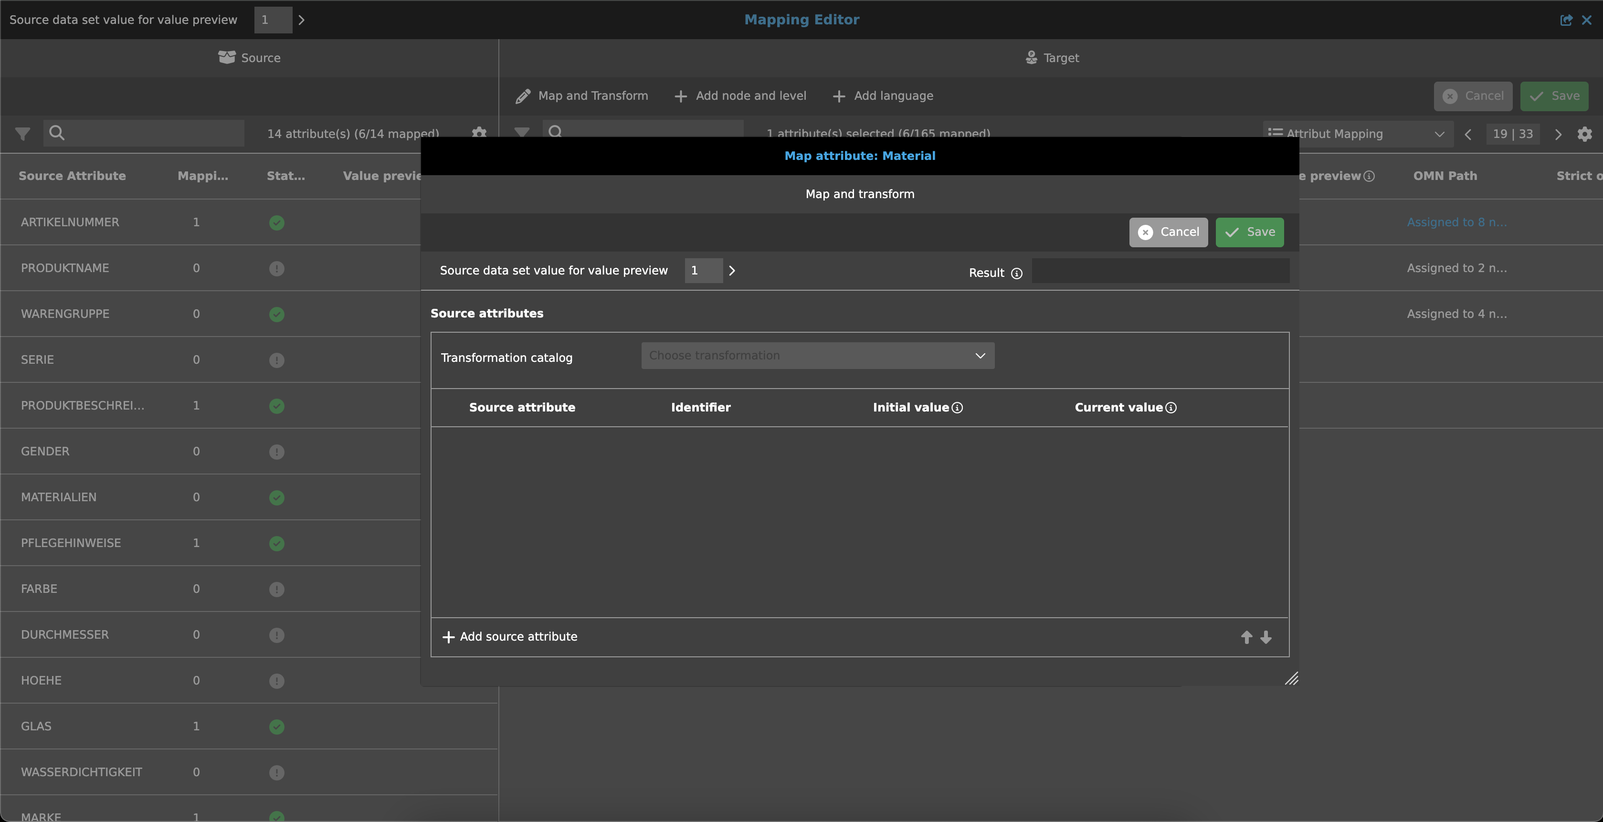Click Add node and level
1603x822 pixels.
point(740,96)
